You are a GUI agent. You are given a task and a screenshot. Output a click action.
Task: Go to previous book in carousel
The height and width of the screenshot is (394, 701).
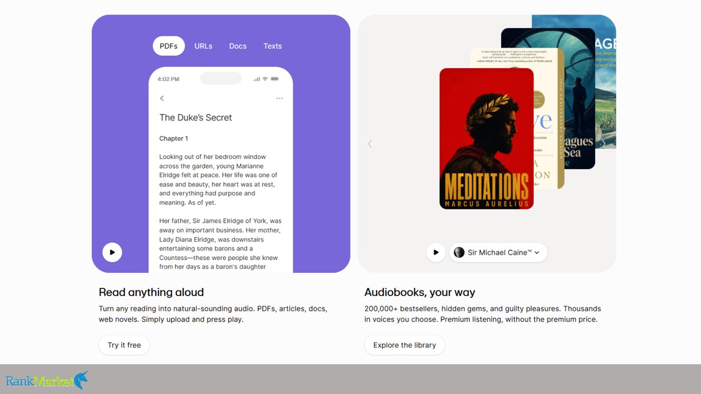pos(370,144)
